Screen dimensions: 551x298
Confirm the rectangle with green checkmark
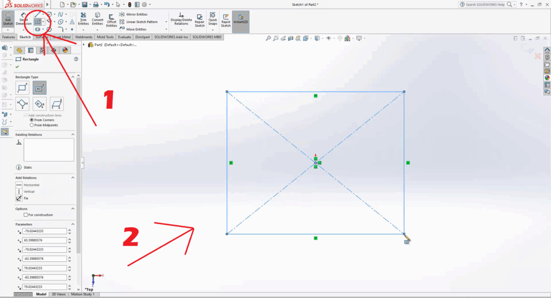pos(17,67)
